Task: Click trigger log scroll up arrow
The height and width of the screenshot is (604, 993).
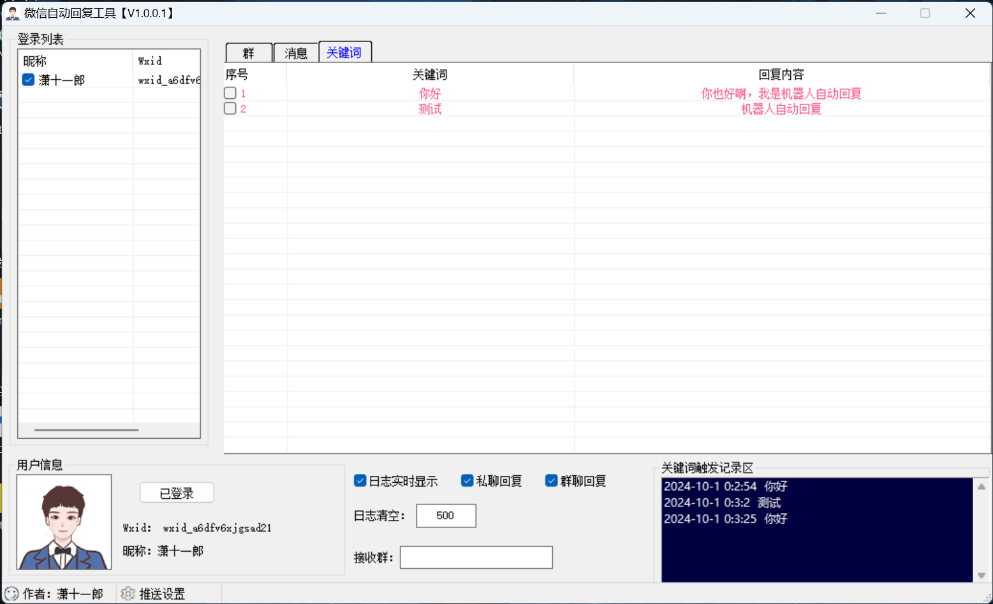Action: 982,487
